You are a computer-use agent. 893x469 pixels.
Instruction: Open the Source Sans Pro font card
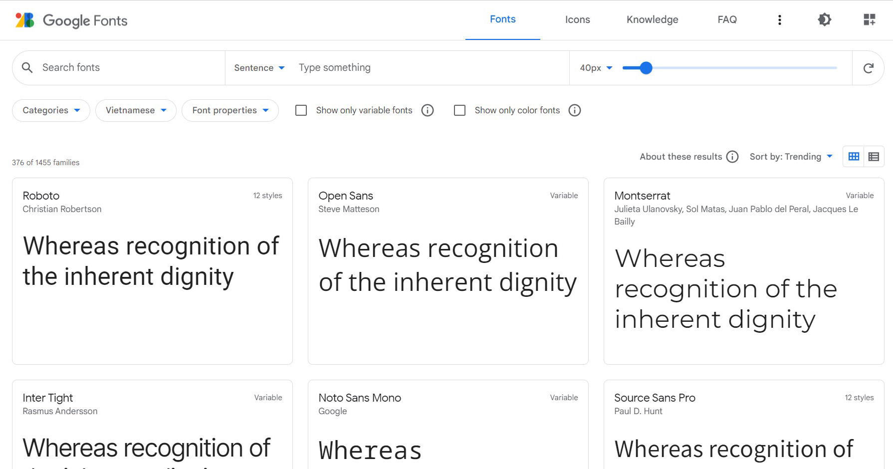click(x=744, y=424)
